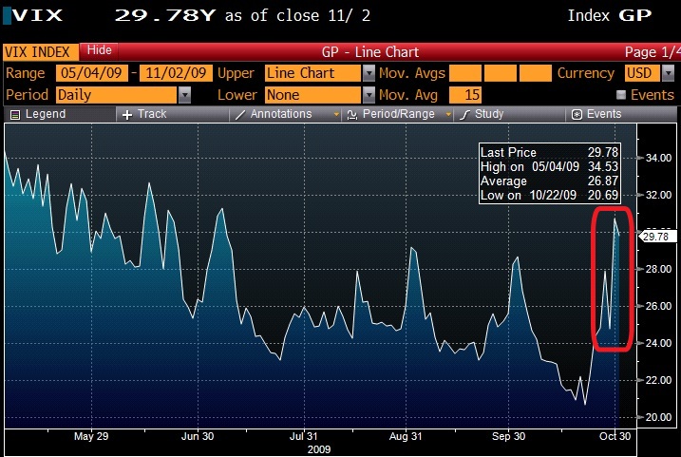Open the Study tool
The height and width of the screenshot is (457, 681).
click(x=465, y=114)
